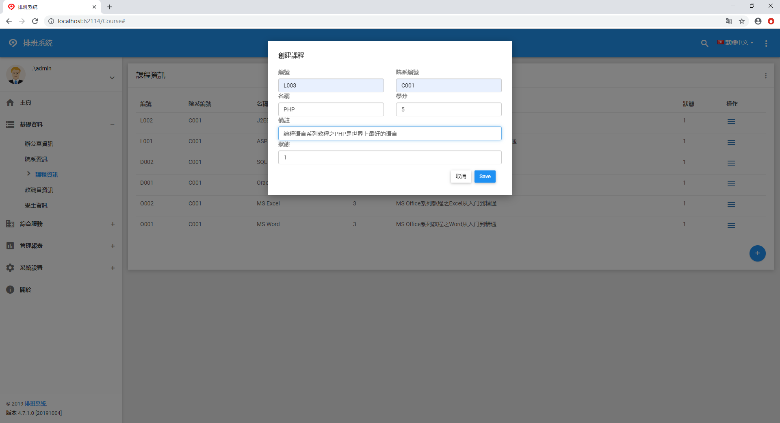Open the header vertical dots menu
The image size is (780, 423).
pyautogui.click(x=766, y=43)
